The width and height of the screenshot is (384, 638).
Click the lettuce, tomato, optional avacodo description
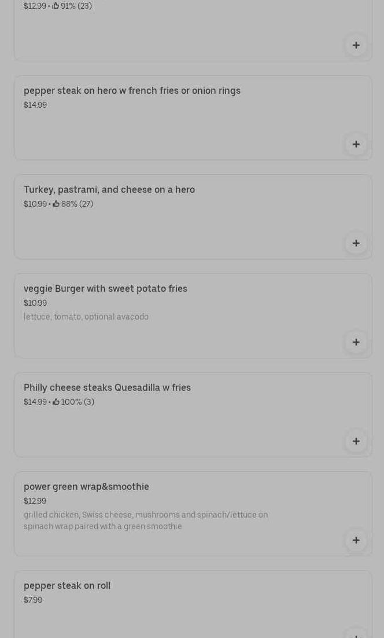[86, 317]
